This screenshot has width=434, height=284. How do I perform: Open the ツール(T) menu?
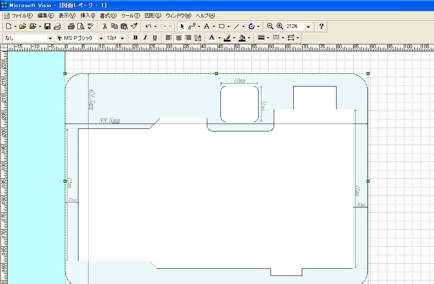coord(131,16)
